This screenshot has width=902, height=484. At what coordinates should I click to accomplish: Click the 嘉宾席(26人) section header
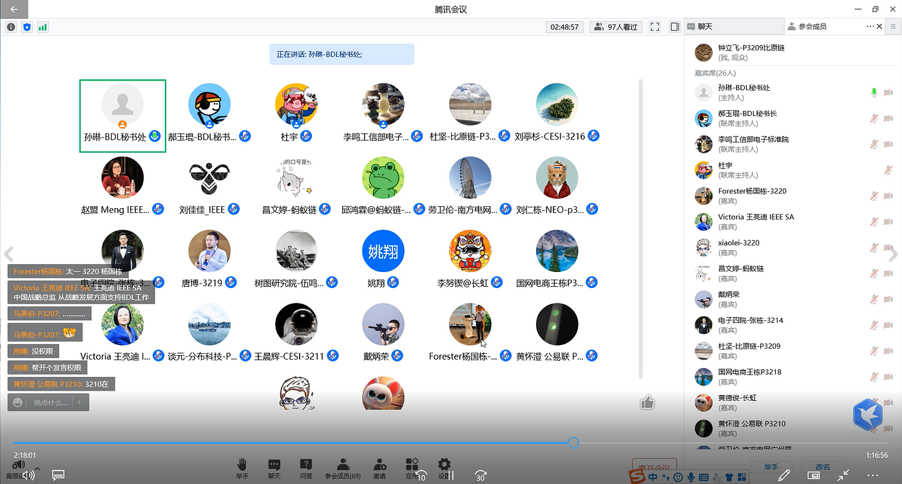(x=715, y=73)
